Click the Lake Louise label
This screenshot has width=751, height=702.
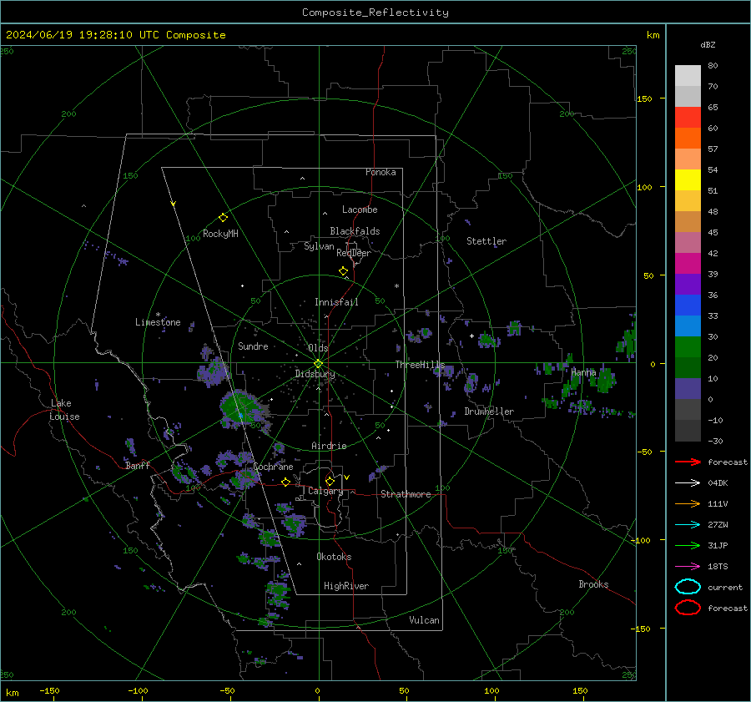click(64, 410)
